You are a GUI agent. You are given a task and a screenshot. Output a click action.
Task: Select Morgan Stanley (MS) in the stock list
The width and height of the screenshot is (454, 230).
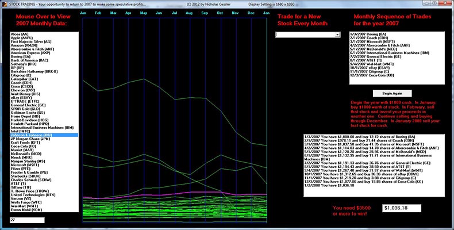[44, 162]
